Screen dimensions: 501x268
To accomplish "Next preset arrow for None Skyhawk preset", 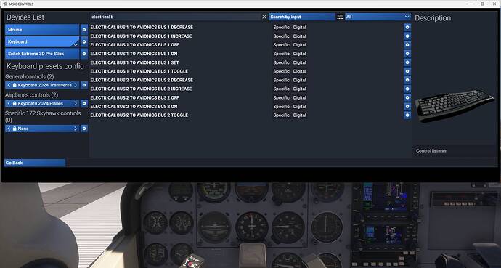I will click(x=76, y=129).
